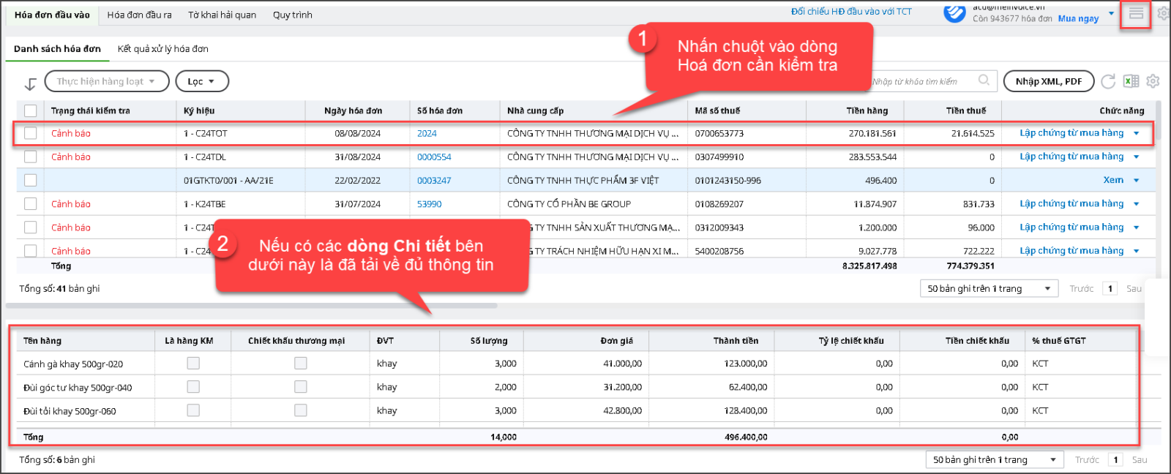Open the "Mua ngay" link
The width and height of the screenshot is (1171, 474).
click(x=1078, y=19)
